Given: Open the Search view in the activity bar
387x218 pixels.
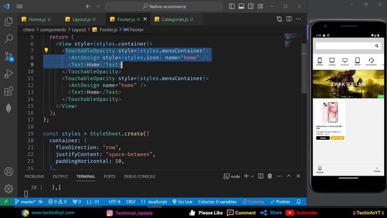Looking at the screenshot, I should coord(8,39).
